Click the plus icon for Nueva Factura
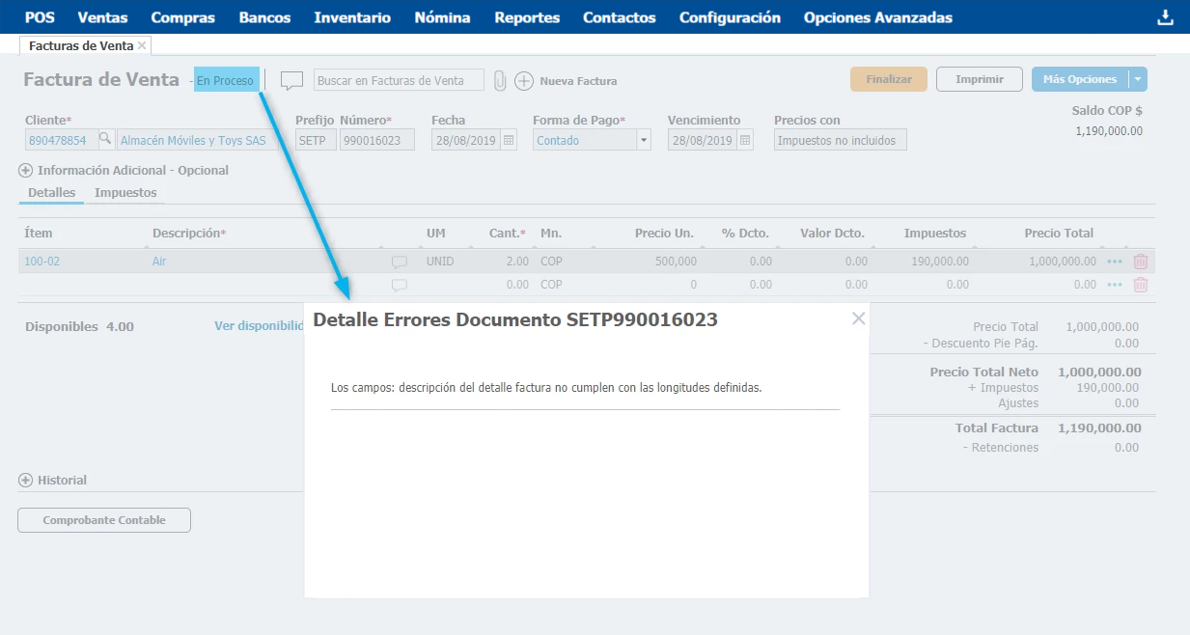 (523, 81)
